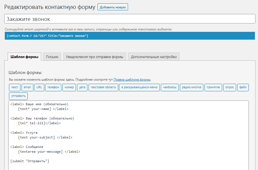Click the "Добавить новую" button
This screenshot has width=258, height=170.
(113, 7)
